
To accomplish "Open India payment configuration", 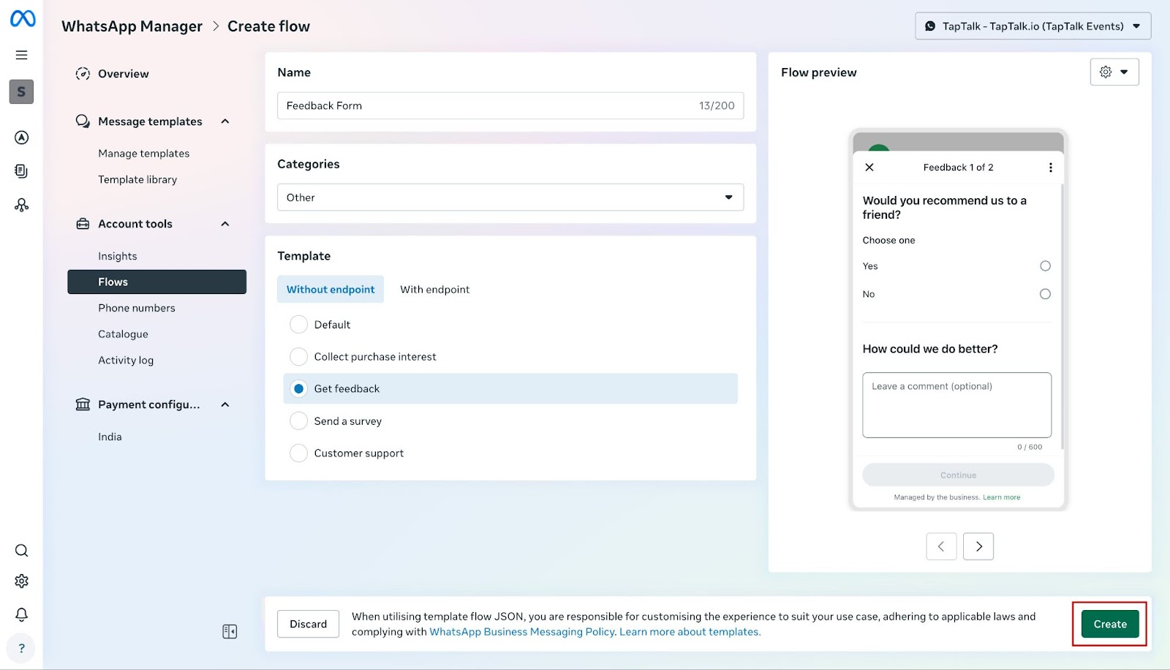I will (x=110, y=437).
